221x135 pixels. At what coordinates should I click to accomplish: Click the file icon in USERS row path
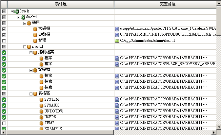[117, 117]
